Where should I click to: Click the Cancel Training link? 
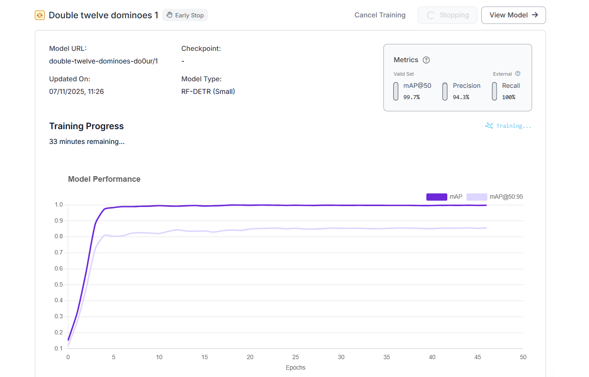tap(380, 15)
